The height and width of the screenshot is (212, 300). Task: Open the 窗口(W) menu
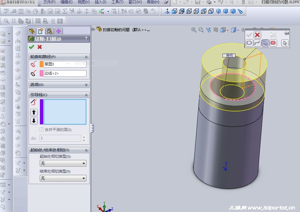pos(135,2)
